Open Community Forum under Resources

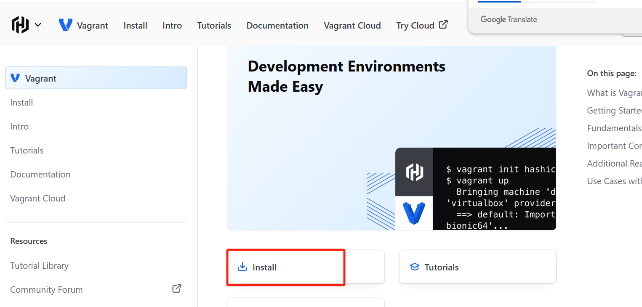click(x=46, y=290)
